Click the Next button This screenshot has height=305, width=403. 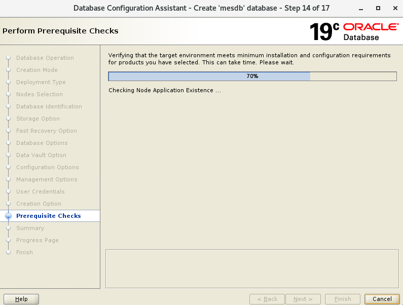[303, 299]
